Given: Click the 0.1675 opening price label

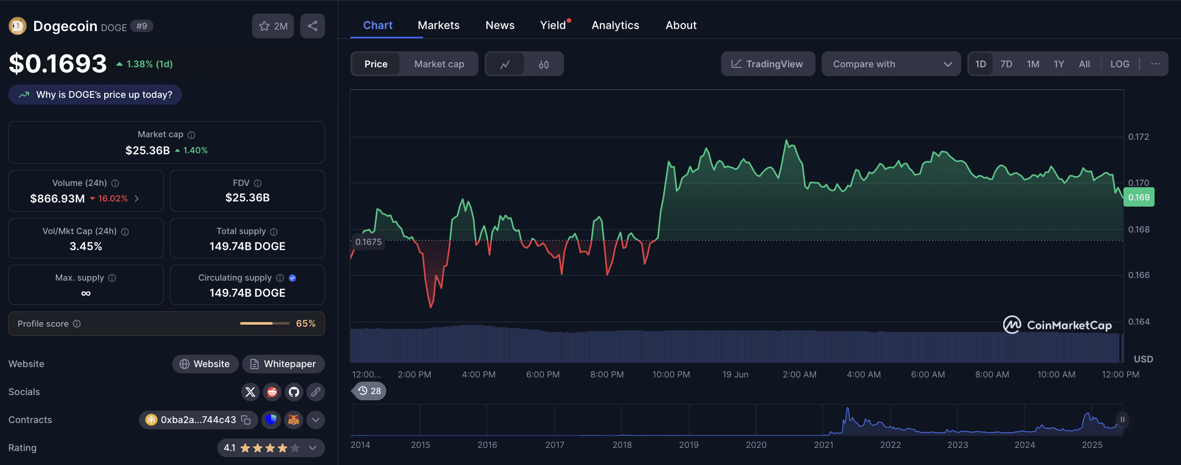Looking at the screenshot, I should coord(368,242).
